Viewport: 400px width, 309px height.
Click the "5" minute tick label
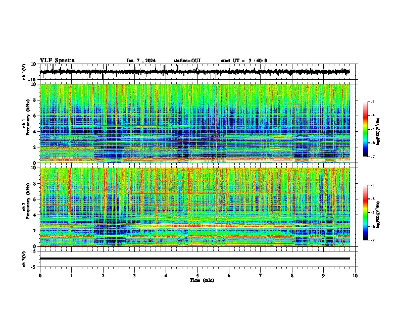pos(197,276)
